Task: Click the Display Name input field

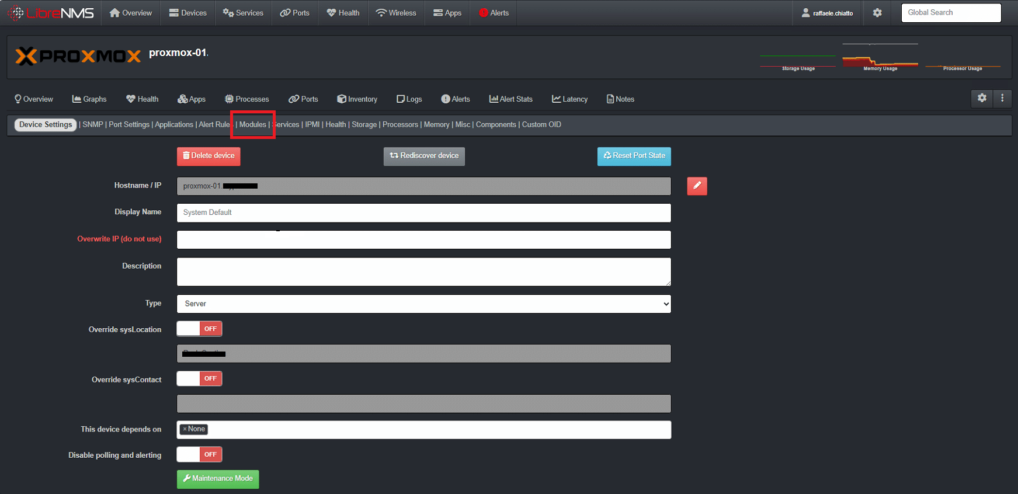Action: click(424, 213)
